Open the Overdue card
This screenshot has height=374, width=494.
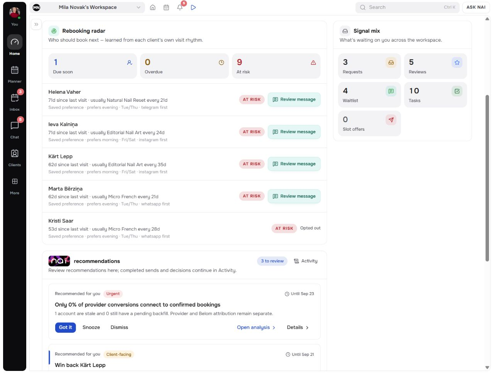click(x=184, y=66)
